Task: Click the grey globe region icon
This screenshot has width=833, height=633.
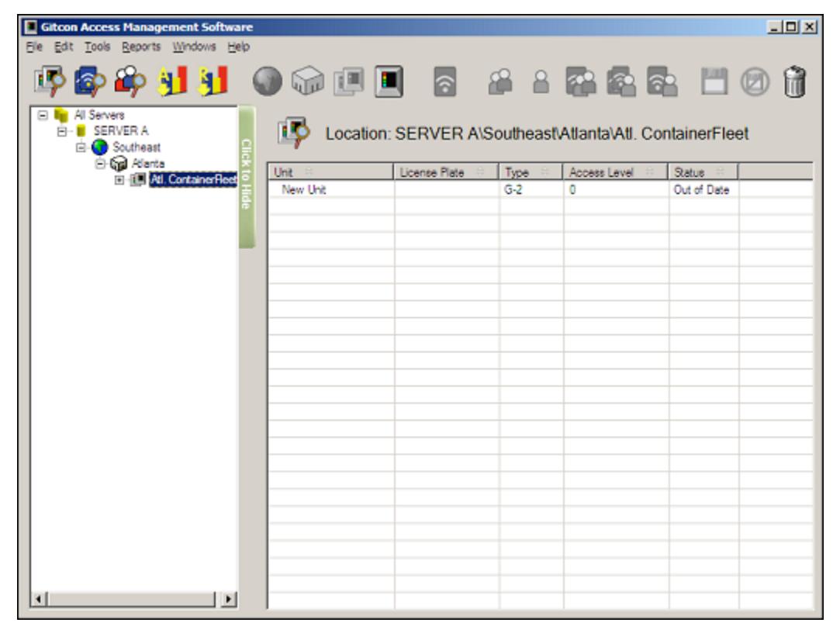Action: pyautogui.click(x=268, y=81)
